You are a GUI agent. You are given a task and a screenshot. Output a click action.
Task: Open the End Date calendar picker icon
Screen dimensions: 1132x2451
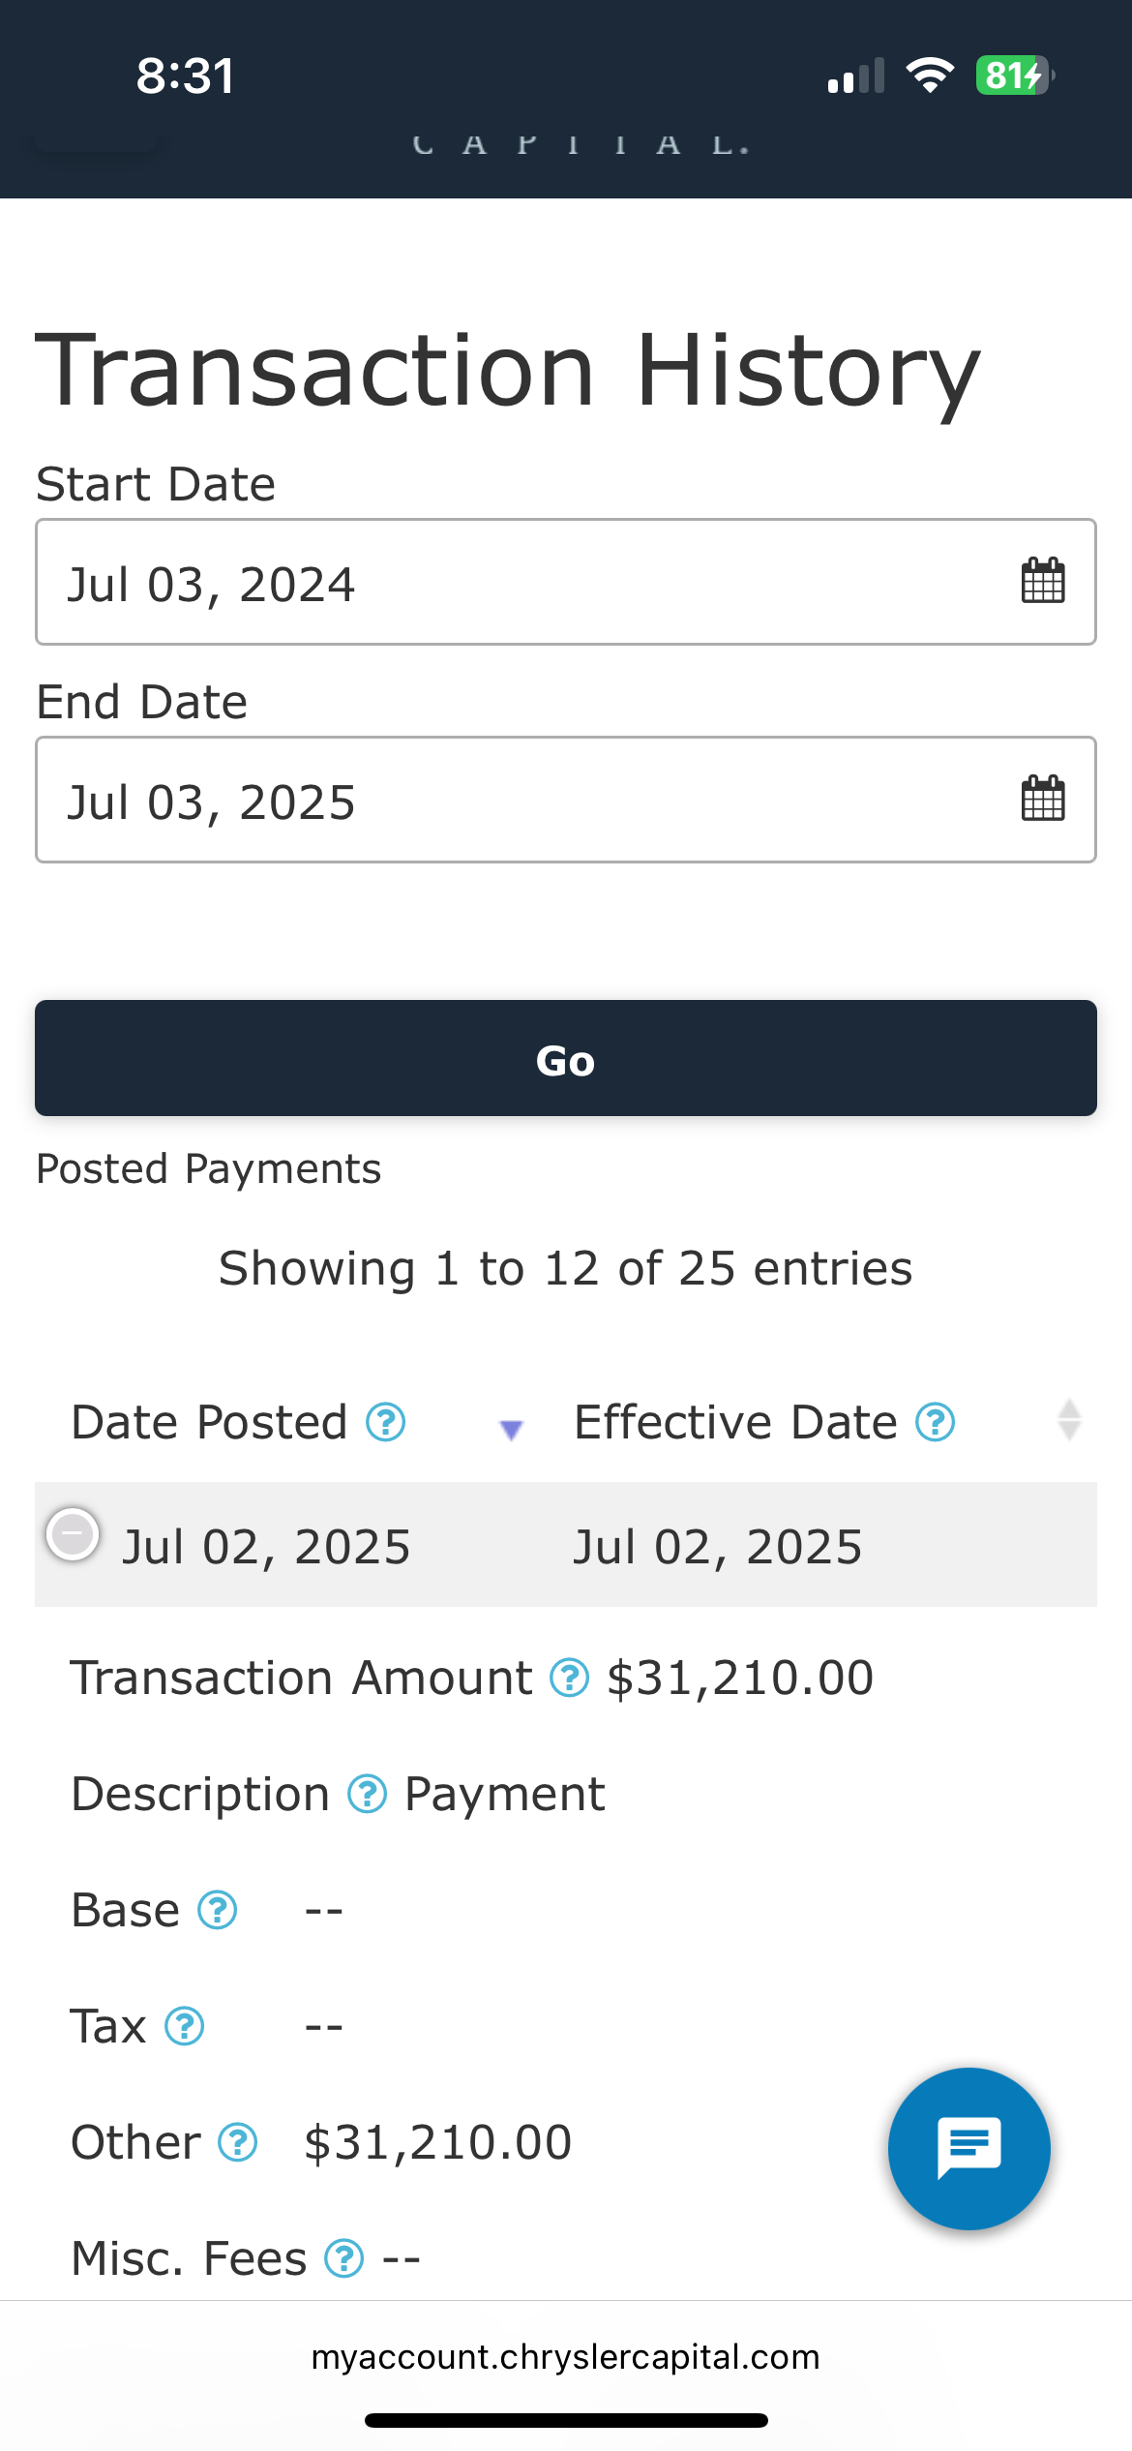pyautogui.click(x=1043, y=799)
